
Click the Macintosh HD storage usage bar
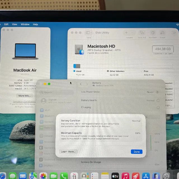point(123,66)
